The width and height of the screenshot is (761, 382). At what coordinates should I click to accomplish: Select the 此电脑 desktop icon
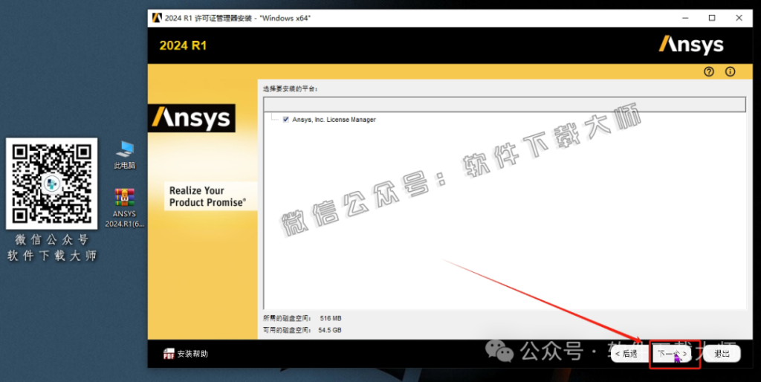125,155
